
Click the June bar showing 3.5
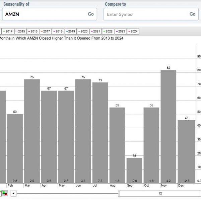[x=83, y=131]
